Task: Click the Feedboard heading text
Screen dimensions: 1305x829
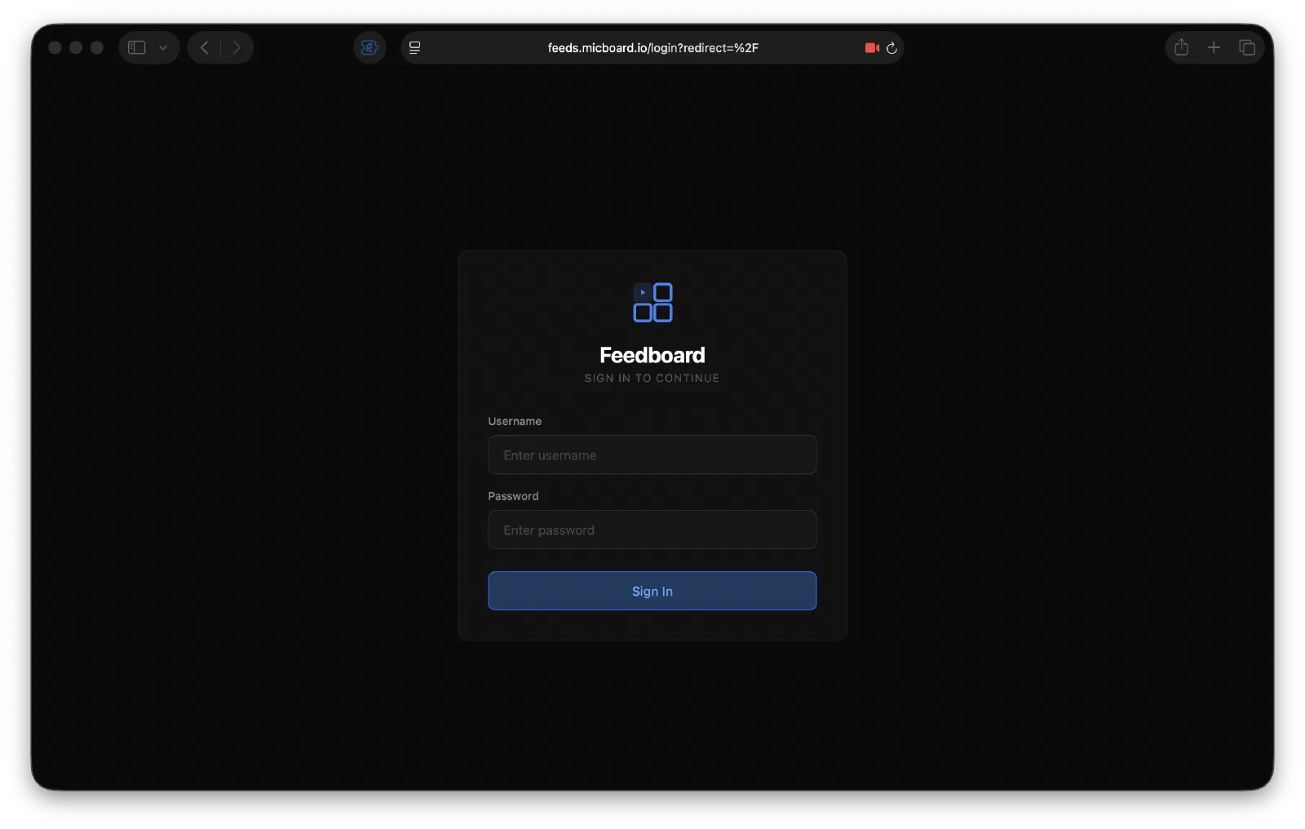Action: point(652,355)
